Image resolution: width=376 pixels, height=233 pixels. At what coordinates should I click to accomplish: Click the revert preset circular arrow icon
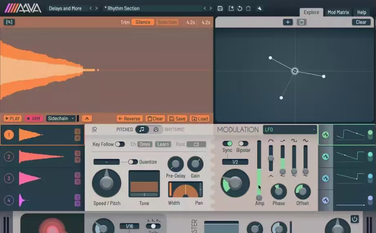[240, 8]
